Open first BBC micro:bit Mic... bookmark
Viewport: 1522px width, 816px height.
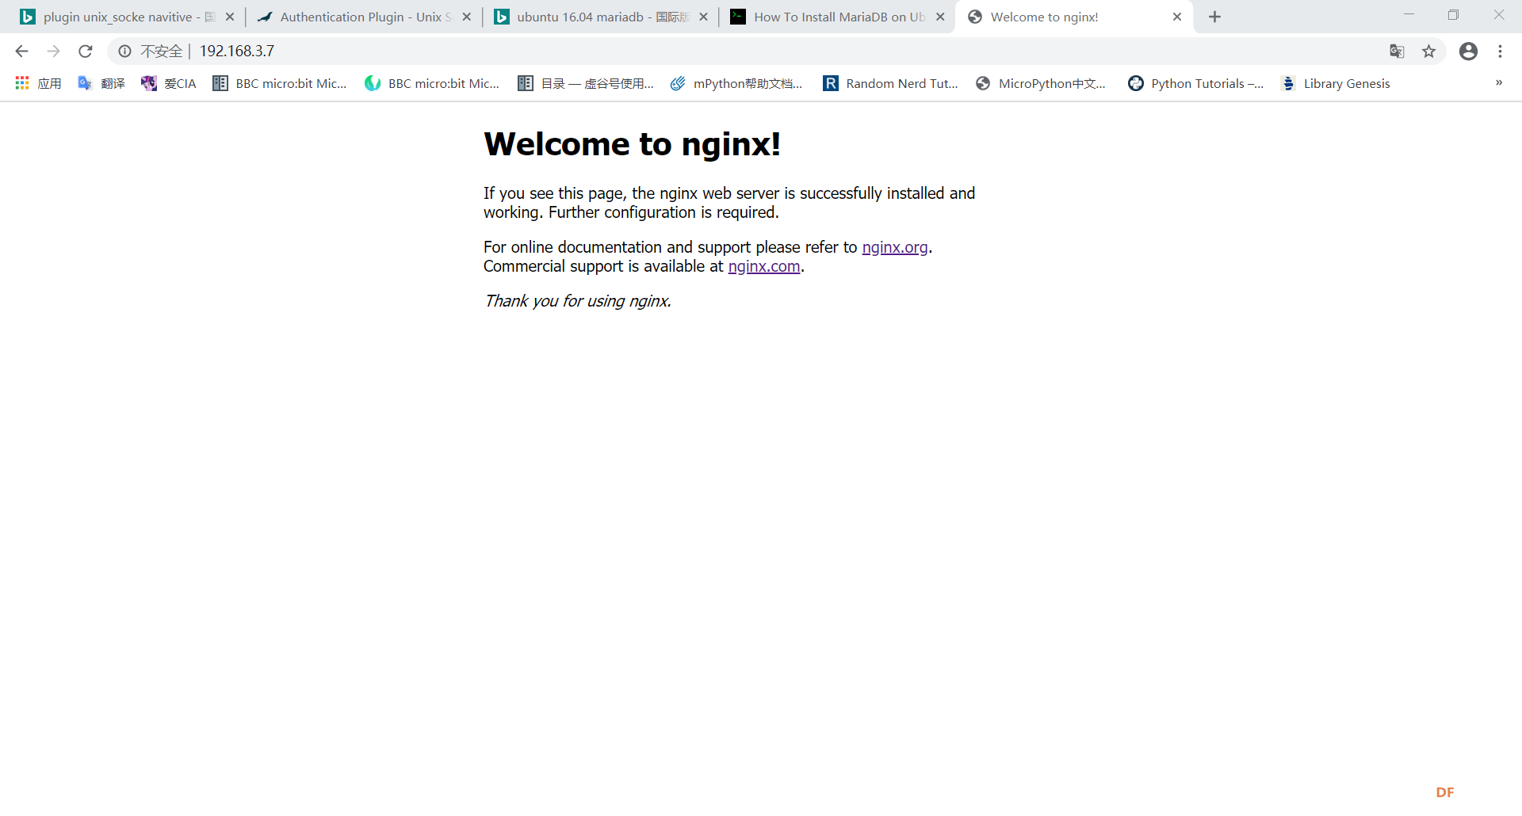280,83
